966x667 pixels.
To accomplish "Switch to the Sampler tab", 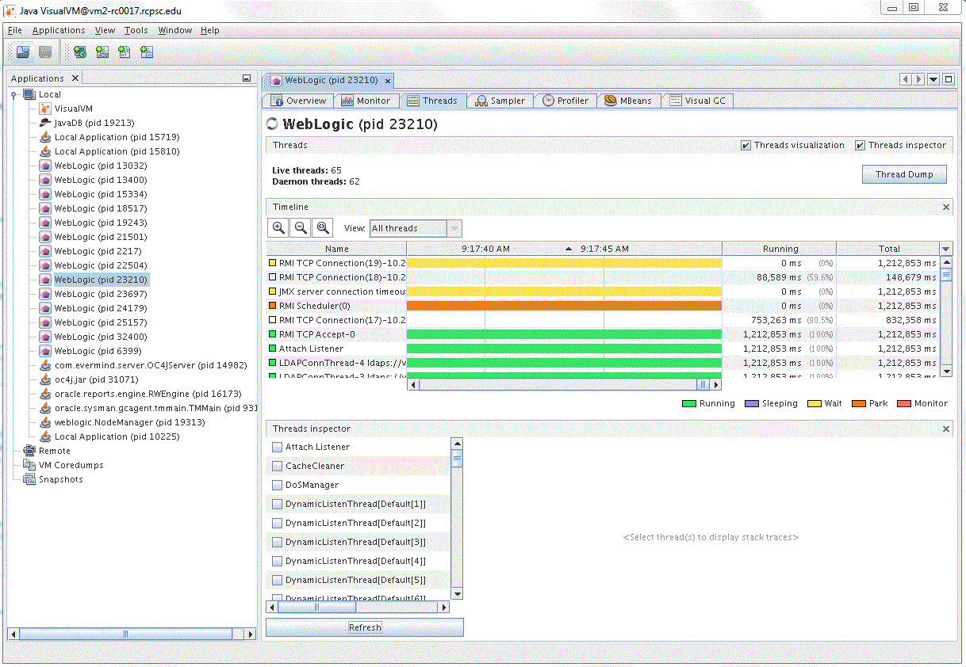I will [500, 101].
